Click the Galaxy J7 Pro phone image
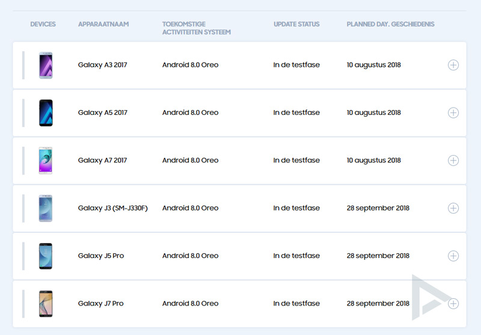This screenshot has height=335, width=481. pos(46,304)
